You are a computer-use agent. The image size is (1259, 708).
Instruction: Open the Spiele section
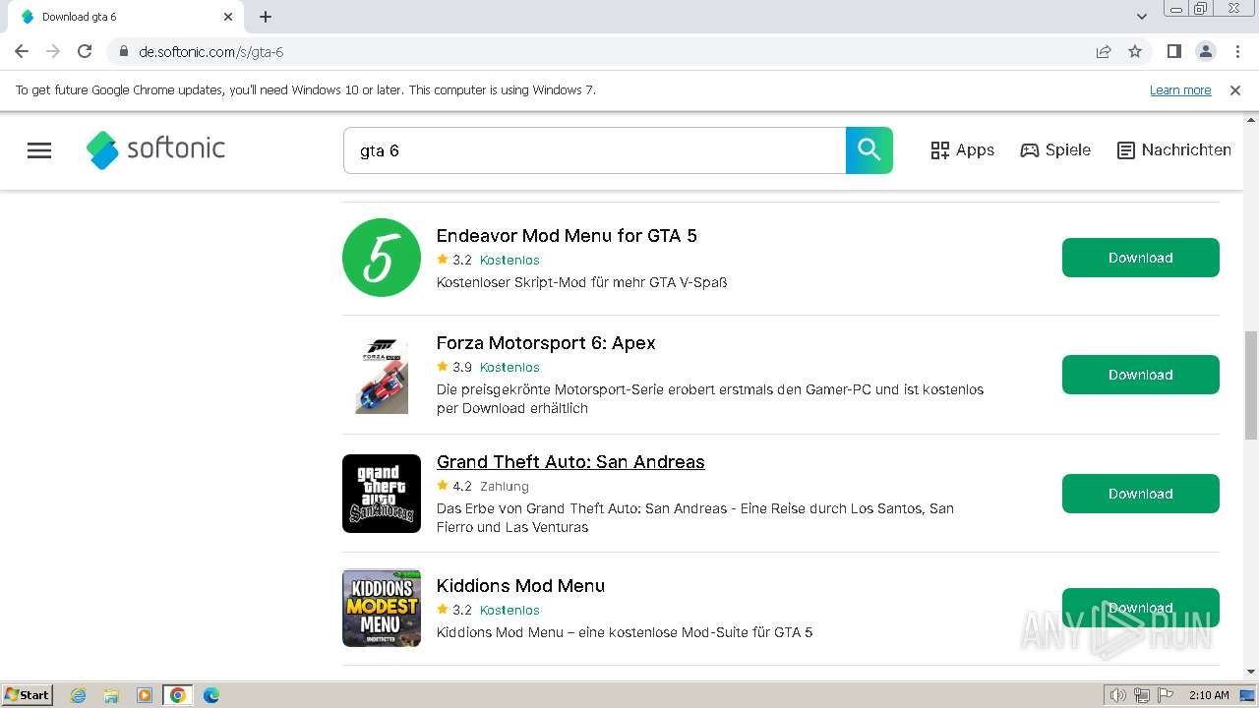point(1055,150)
